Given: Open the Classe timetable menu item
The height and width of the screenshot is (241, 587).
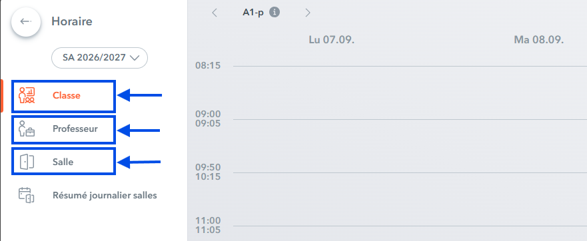Looking at the screenshot, I should tap(63, 96).
